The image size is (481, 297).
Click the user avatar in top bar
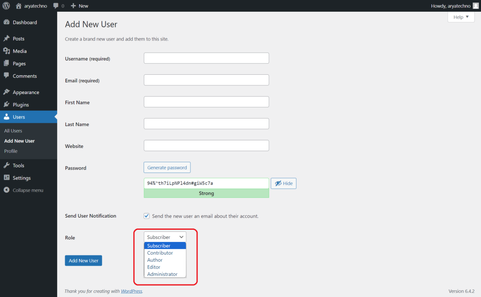coord(476,6)
